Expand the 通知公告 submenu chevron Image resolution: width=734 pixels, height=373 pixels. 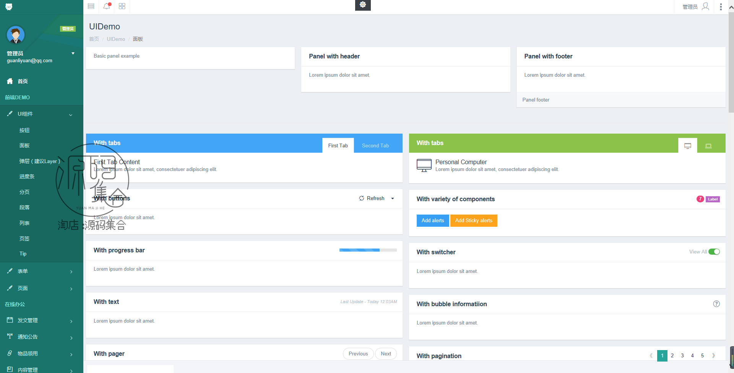71,338
